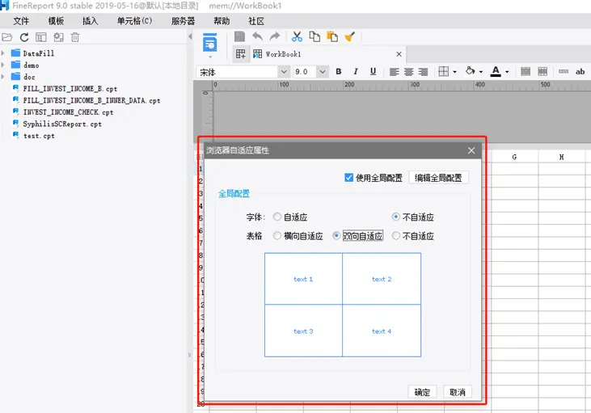
Task: Click the cell border grid icon
Action: pyautogui.click(x=444, y=72)
